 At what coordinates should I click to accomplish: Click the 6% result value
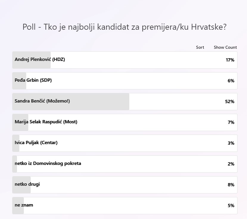(x=231, y=81)
